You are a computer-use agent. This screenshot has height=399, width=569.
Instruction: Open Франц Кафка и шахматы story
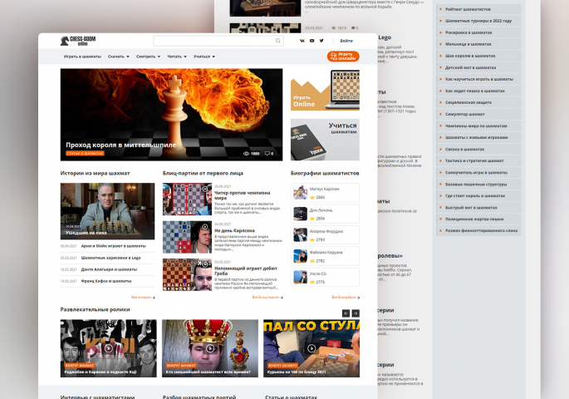pos(106,281)
